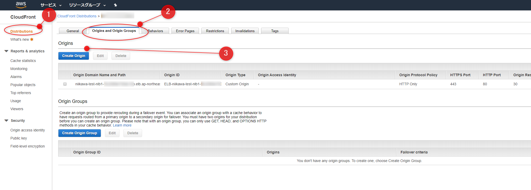Open CloudFront Distributions breadcrumb link
Viewport: 531px width, 190px height.
(x=77, y=16)
